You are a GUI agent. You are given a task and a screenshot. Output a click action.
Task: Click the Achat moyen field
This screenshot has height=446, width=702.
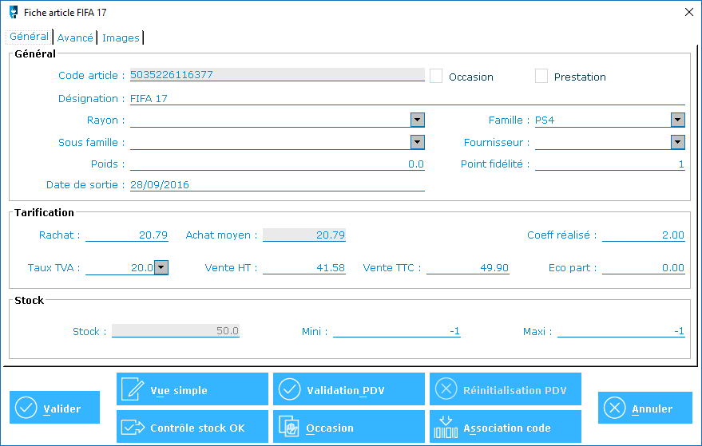click(304, 235)
